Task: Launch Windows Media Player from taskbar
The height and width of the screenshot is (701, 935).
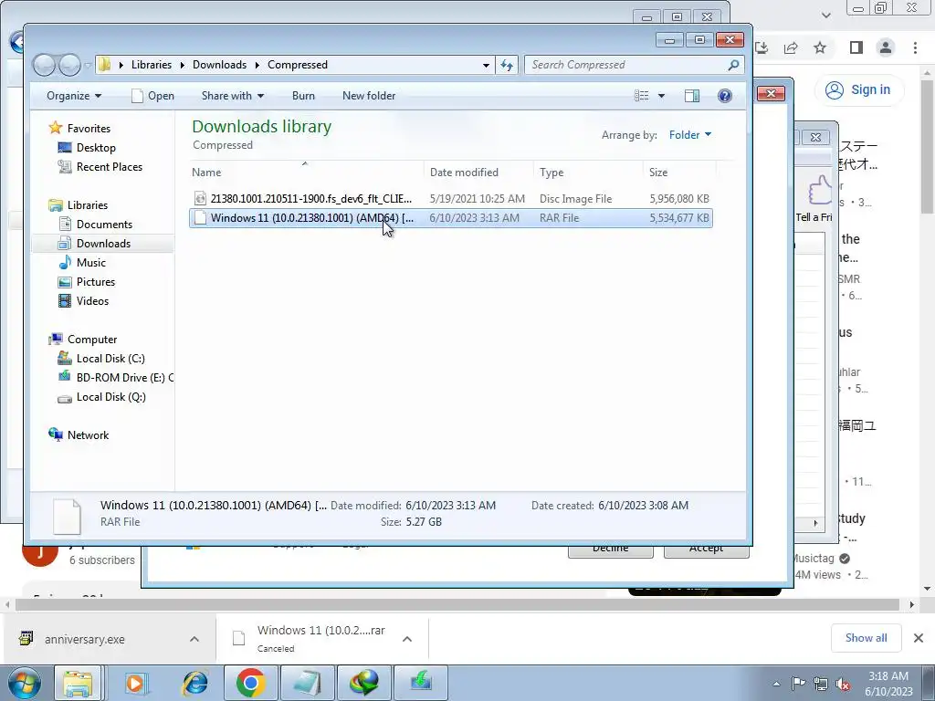Action: pos(137,683)
